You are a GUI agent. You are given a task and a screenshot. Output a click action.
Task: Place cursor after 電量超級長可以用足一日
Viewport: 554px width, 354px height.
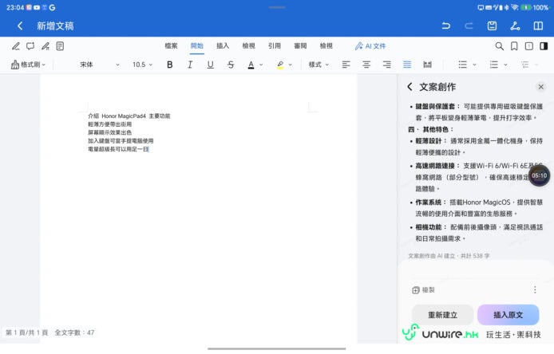(x=149, y=149)
